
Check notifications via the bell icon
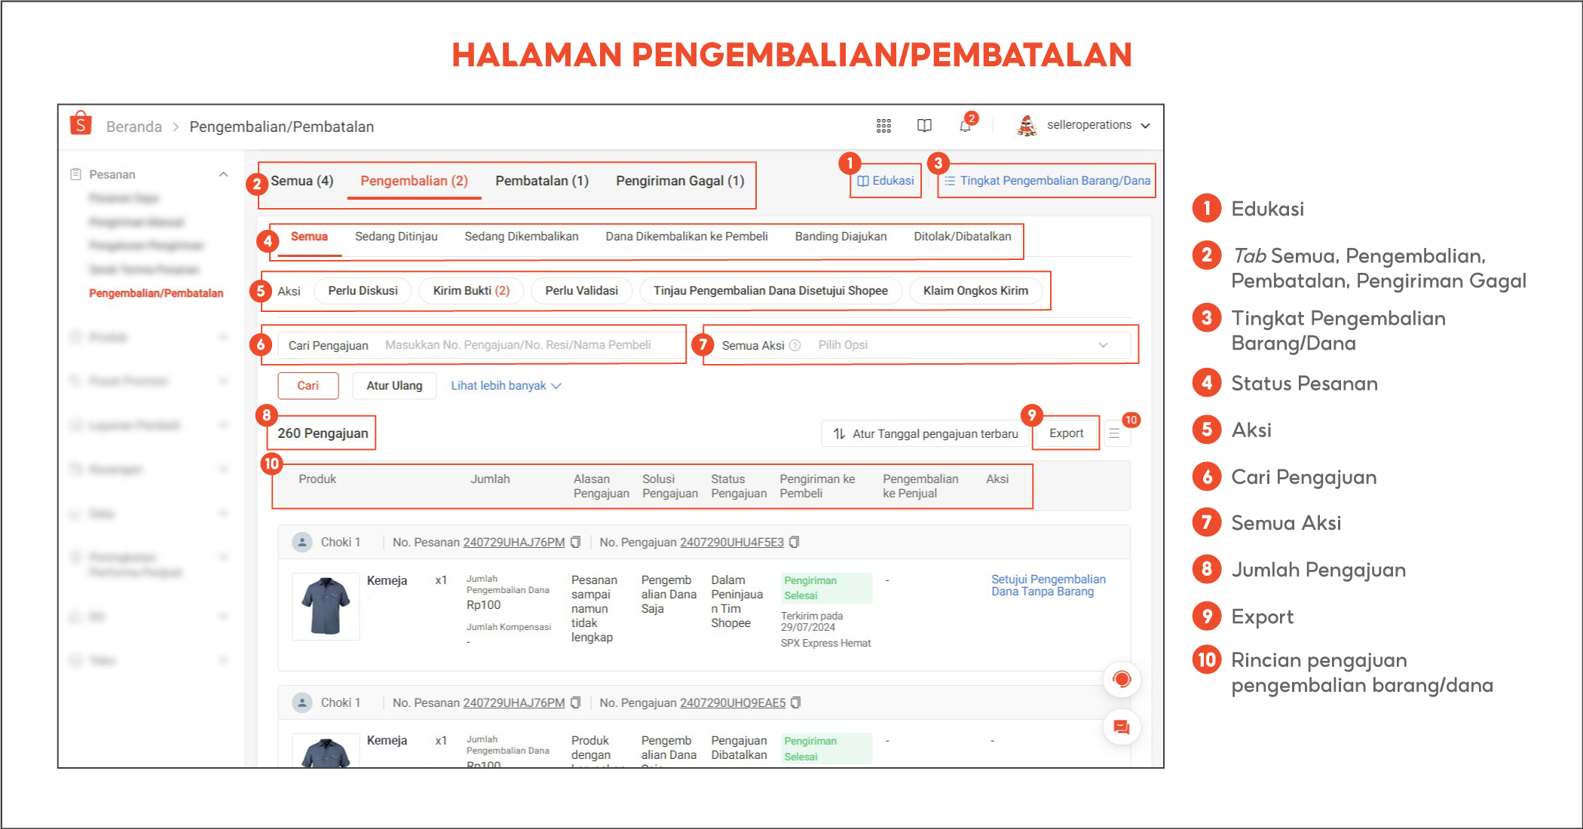click(x=963, y=126)
